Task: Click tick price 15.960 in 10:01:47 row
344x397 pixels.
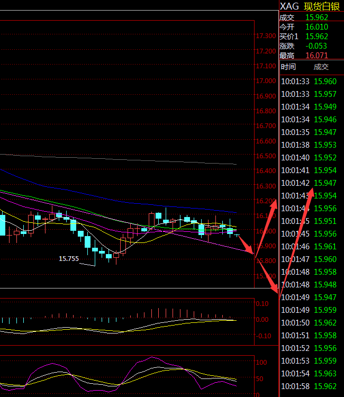Action: click(x=325, y=259)
